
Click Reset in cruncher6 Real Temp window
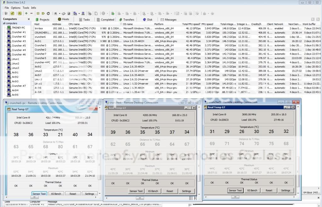tap(170, 191)
